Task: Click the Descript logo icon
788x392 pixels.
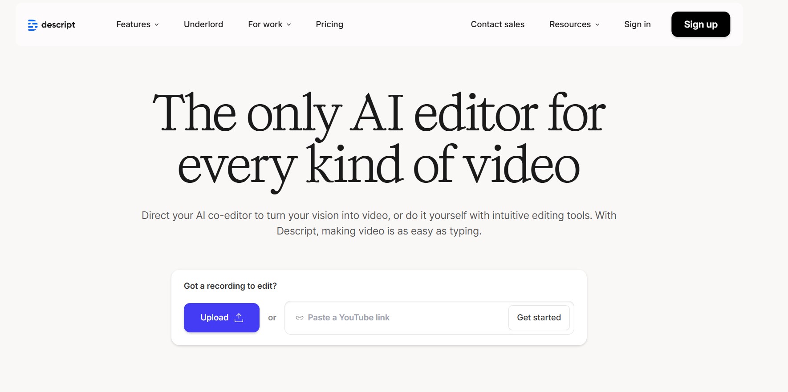Action: [32, 25]
